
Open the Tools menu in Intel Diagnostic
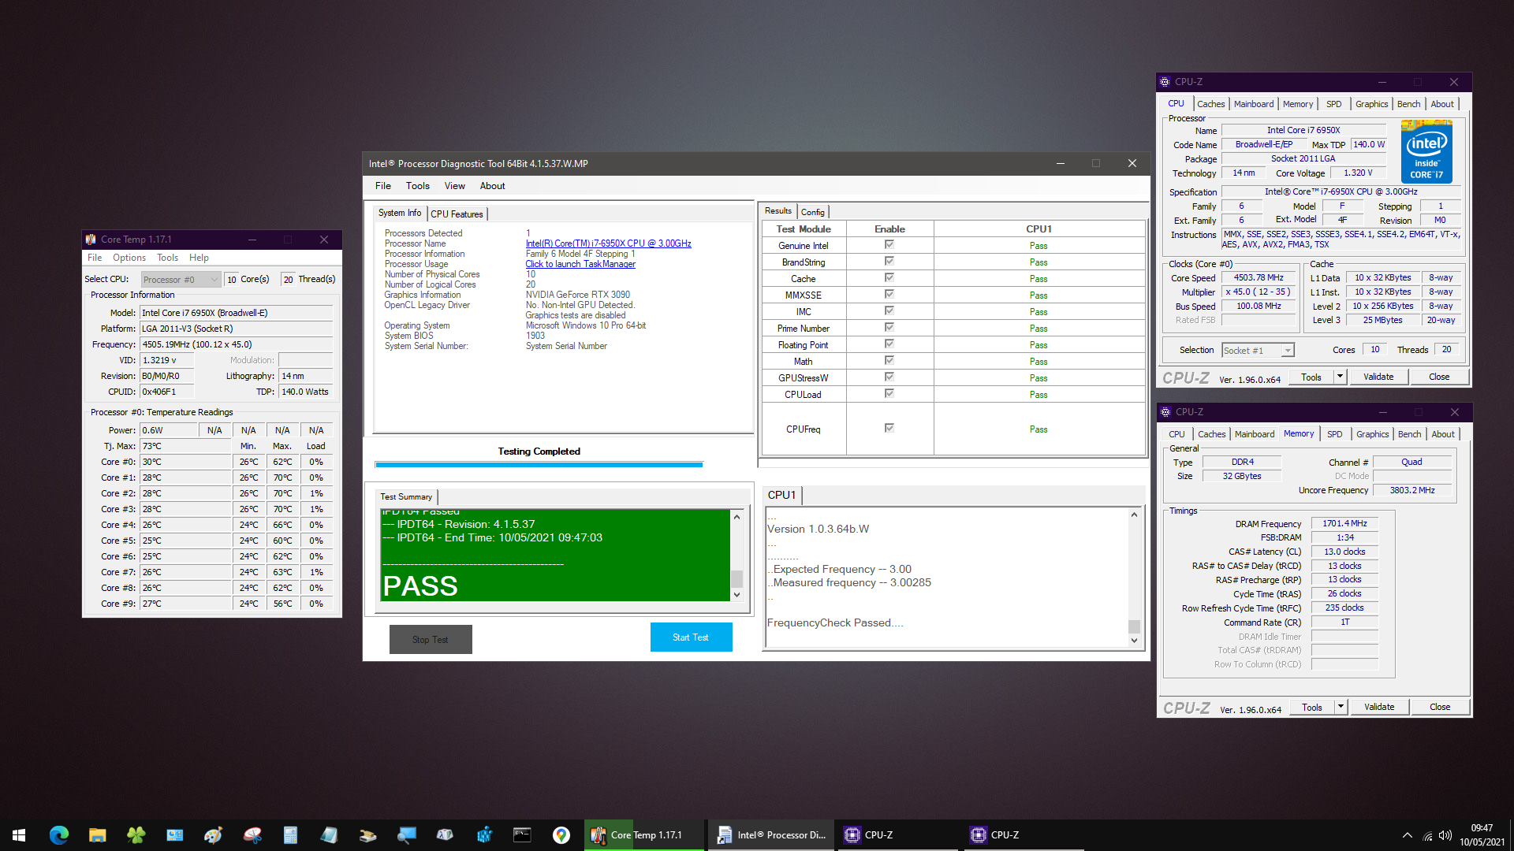click(x=417, y=186)
